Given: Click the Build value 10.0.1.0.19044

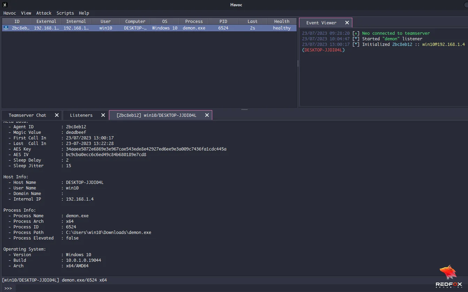Looking at the screenshot, I should click(x=84, y=260).
